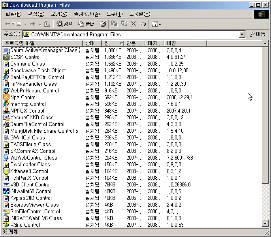Select the EwsLoader Class name
This screenshot has height=237, width=271.
tap(30, 165)
